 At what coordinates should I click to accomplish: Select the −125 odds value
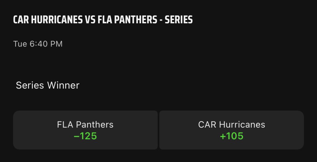tap(85, 136)
